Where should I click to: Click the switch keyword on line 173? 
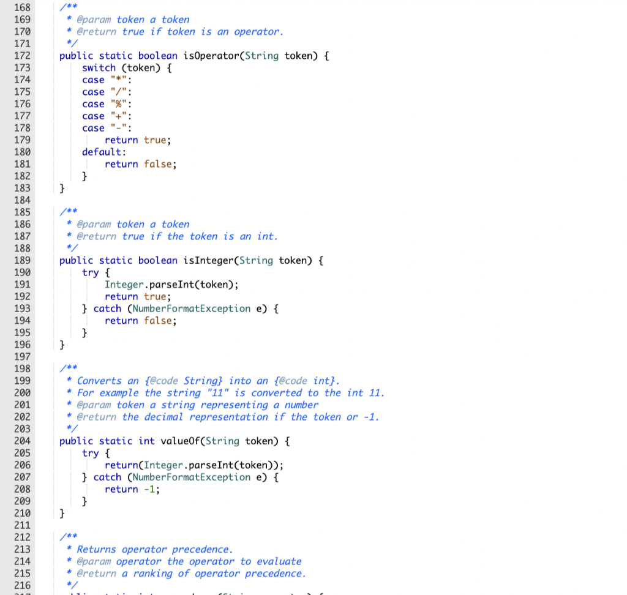99,68
